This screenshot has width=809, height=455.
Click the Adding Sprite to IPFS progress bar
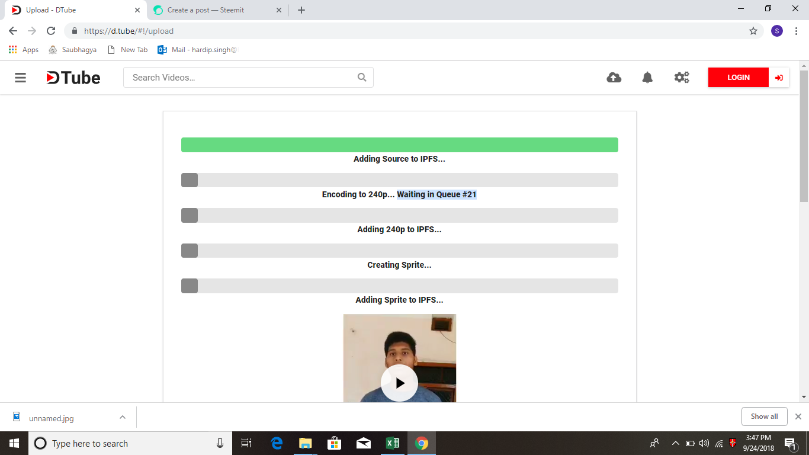click(x=400, y=286)
